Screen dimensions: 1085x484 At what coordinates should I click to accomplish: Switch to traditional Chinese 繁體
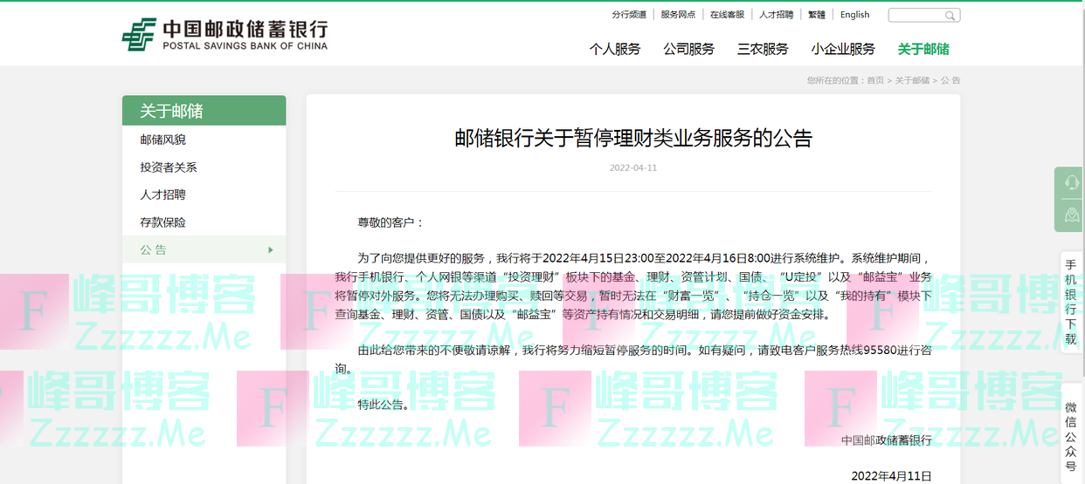click(816, 15)
